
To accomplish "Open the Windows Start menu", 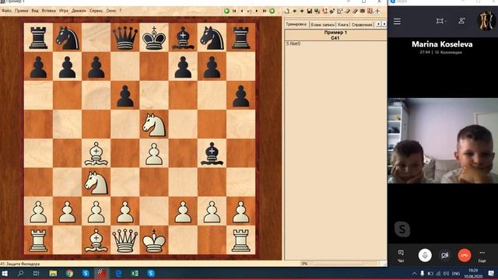I will tap(5, 273).
